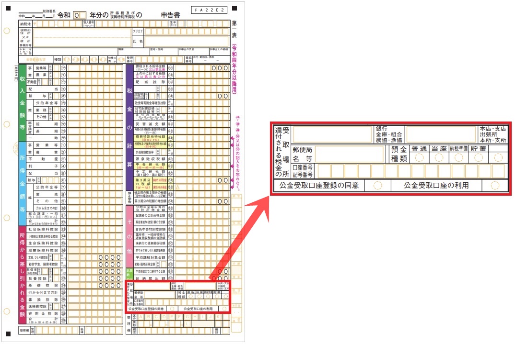The width and height of the screenshot is (516, 344).
Task: Click the 社会保険料控除 row label
Action: [43, 230]
